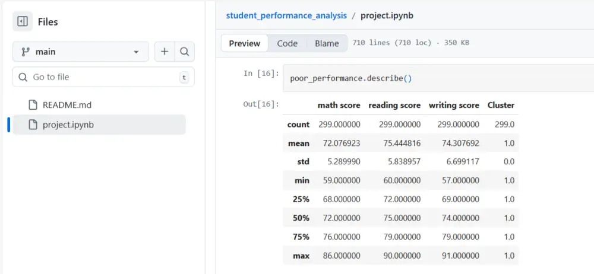Click the Files panel heading

coord(48,22)
